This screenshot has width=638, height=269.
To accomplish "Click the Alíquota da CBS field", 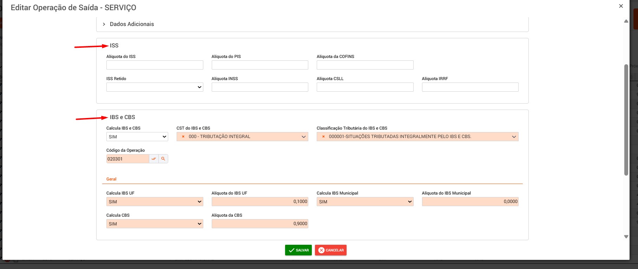I will (x=260, y=224).
